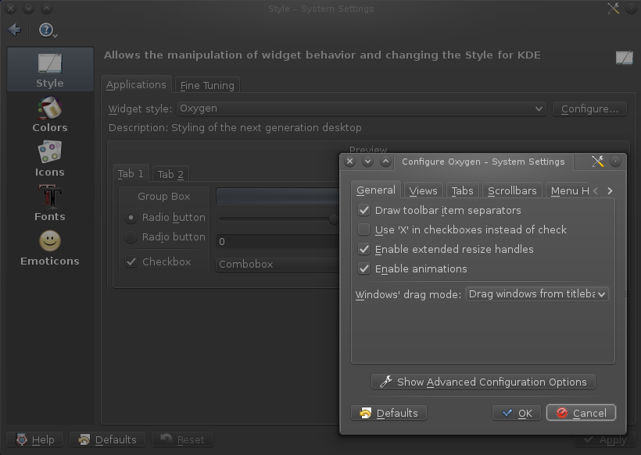Uncheck Enable extended resize handles
The width and height of the screenshot is (641, 455).
point(364,250)
